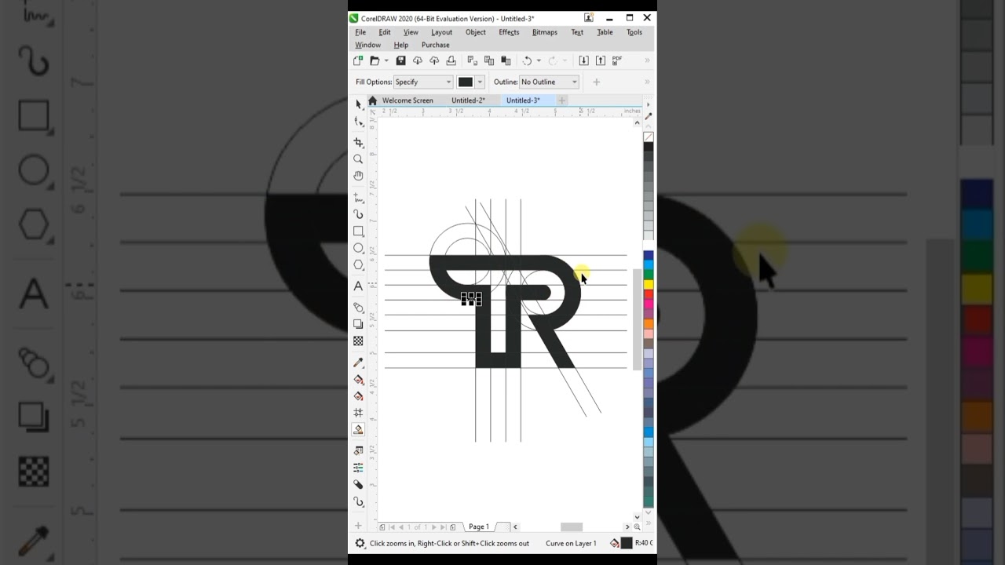Click the Import icon
1005x565 pixels.
point(583,60)
